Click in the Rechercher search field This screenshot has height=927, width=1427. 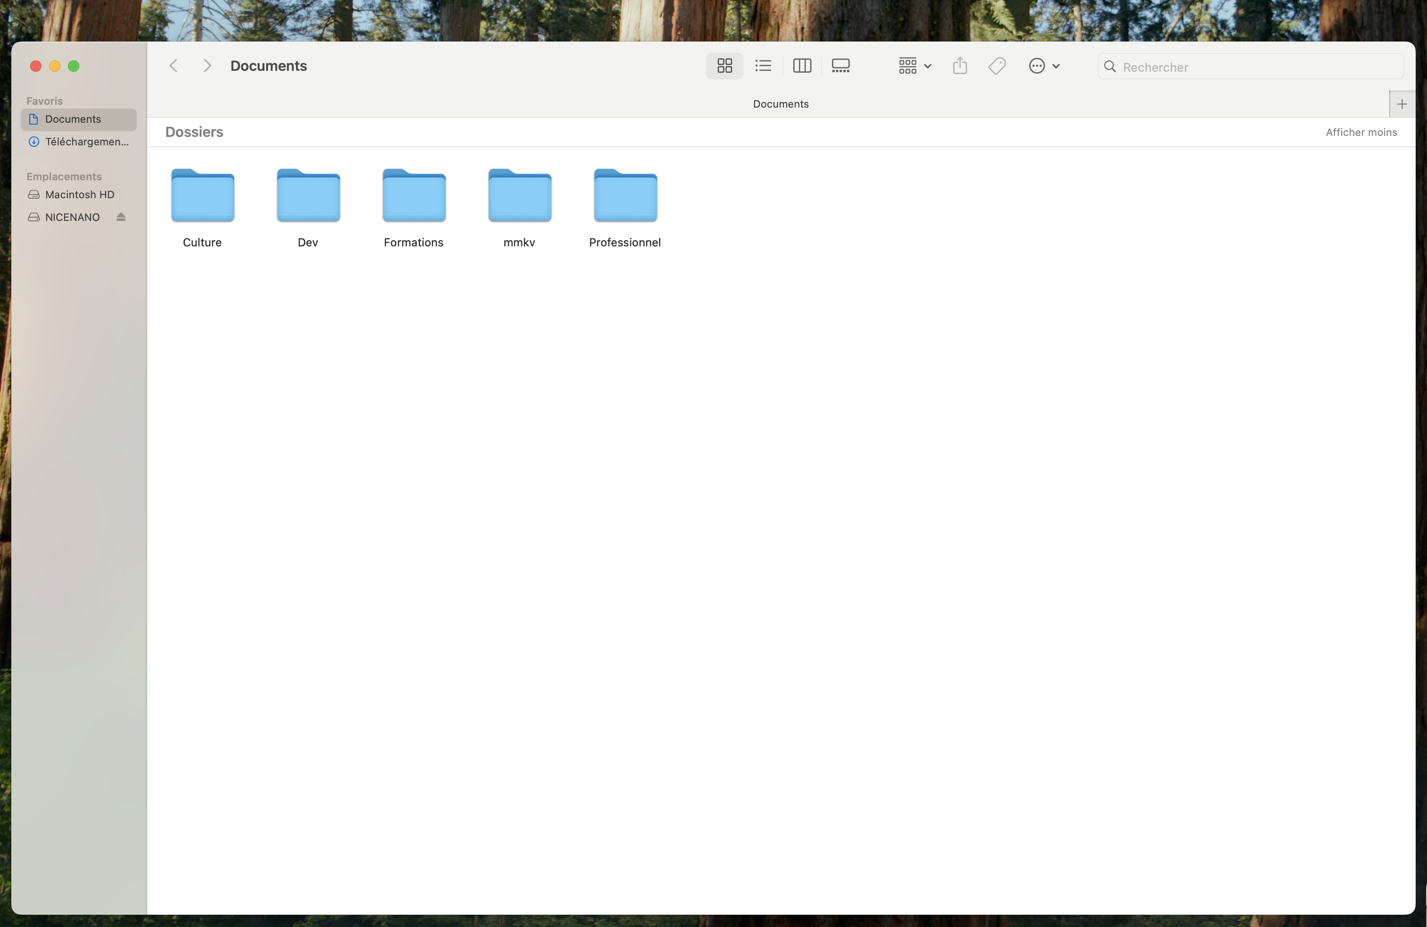pos(1253,67)
